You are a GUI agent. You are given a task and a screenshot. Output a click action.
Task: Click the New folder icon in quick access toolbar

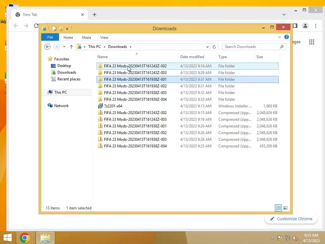pos(61,28)
